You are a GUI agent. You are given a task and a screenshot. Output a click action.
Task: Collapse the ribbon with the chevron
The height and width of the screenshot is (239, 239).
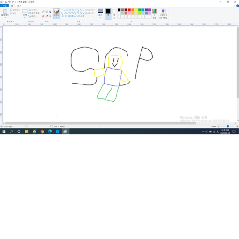click(234, 6)
